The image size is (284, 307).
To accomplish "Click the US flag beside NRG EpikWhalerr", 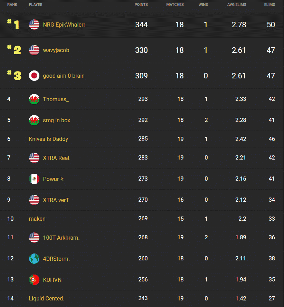I will coord(34,25).
